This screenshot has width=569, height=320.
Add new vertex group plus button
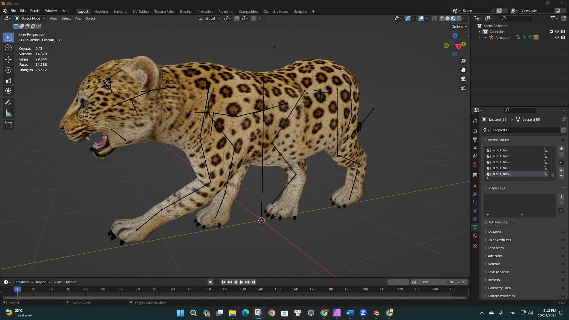561,149
